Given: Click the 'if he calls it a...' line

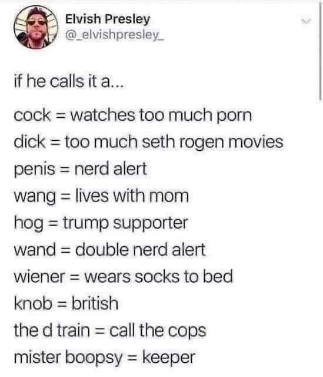Looking at the screenshot, I should point(69,81).
